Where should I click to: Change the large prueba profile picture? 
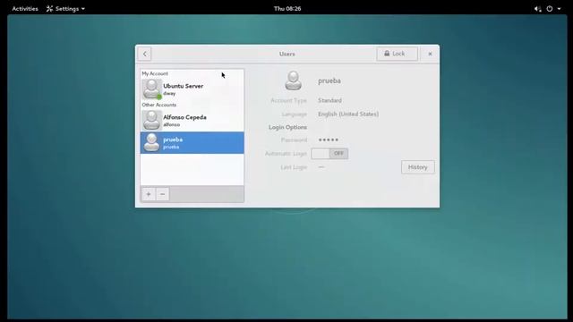coord(293,80)
